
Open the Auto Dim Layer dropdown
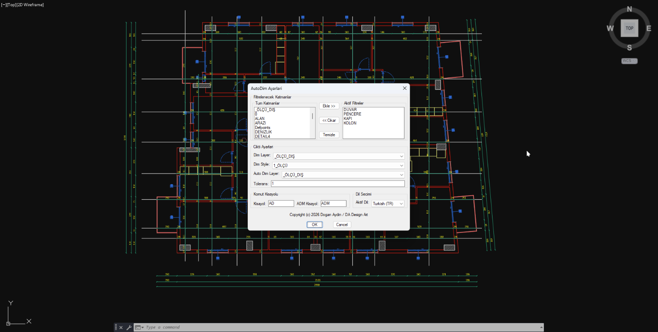point(343,175)
